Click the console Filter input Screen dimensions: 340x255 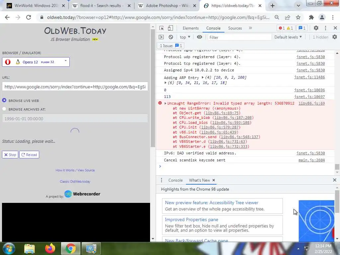tap(240, 37)
